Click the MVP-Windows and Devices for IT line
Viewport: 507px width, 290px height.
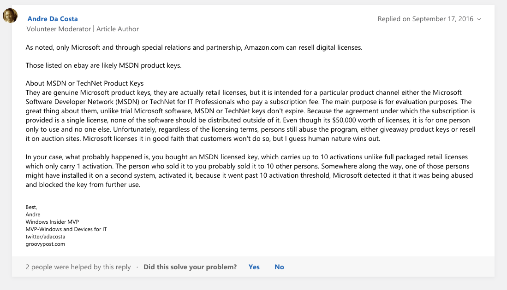[x=66, y=229]
